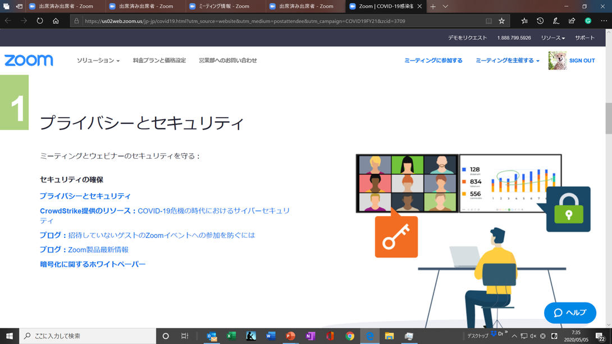Screen dimensions: 612x344
Task: Open the Action Center notifications icon
Action: [600, 336]
